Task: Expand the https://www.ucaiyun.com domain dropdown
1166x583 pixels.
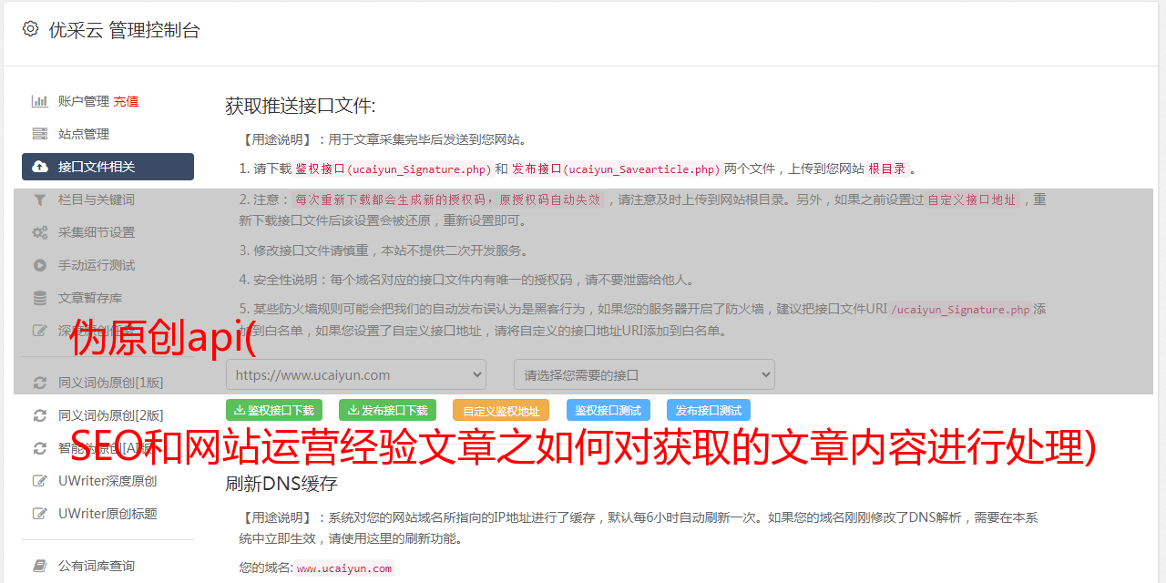Action: pos(356,374)
